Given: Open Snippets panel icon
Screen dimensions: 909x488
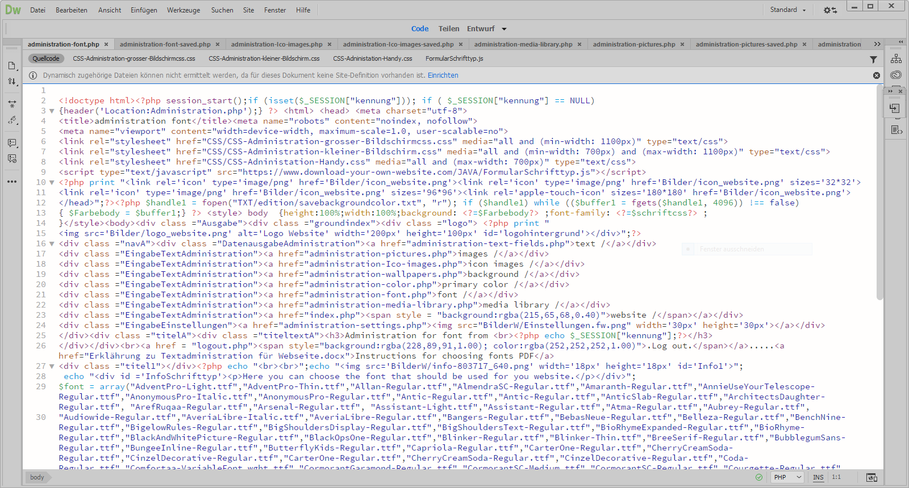Looking at the screenshot, I should [896, 130].
